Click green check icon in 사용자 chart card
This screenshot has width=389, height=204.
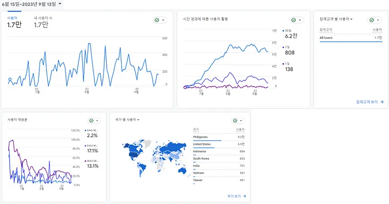coord(157,20)
